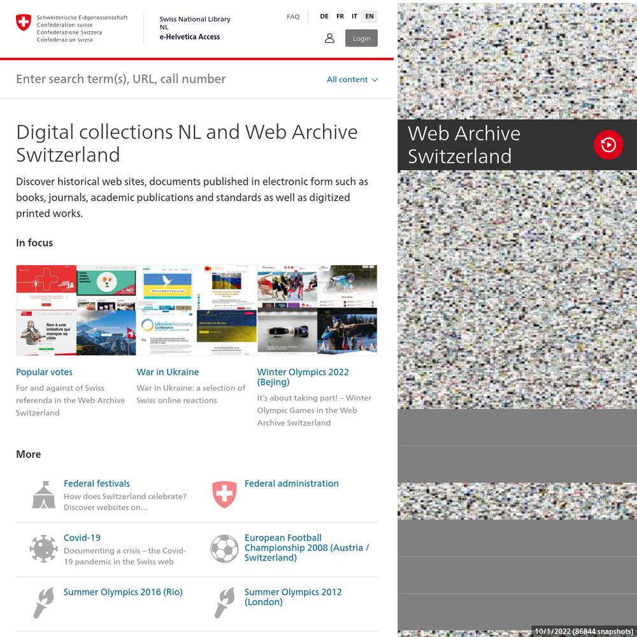Screen dimensions: 637x637
Task: Click the Swiss National Library NL text
Action: point(194,23)
